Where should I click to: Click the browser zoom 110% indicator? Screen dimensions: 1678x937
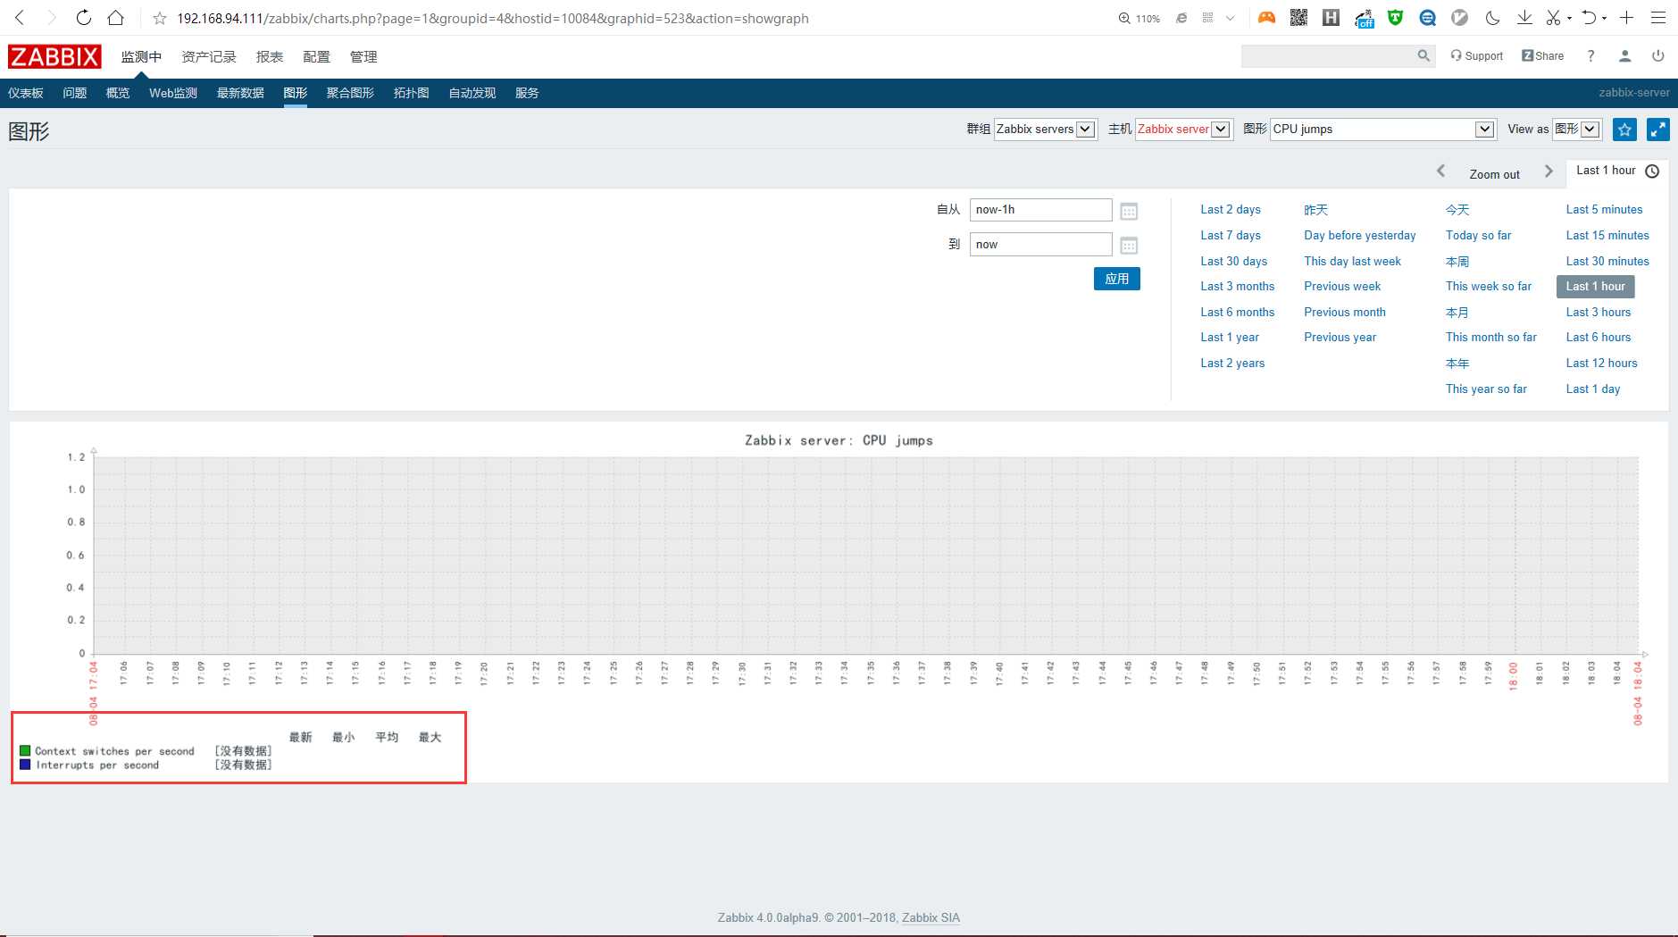click(x=1140, y=18)
